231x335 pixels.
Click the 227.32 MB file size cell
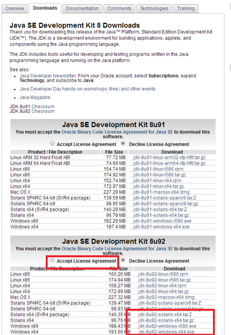[119, 297]
